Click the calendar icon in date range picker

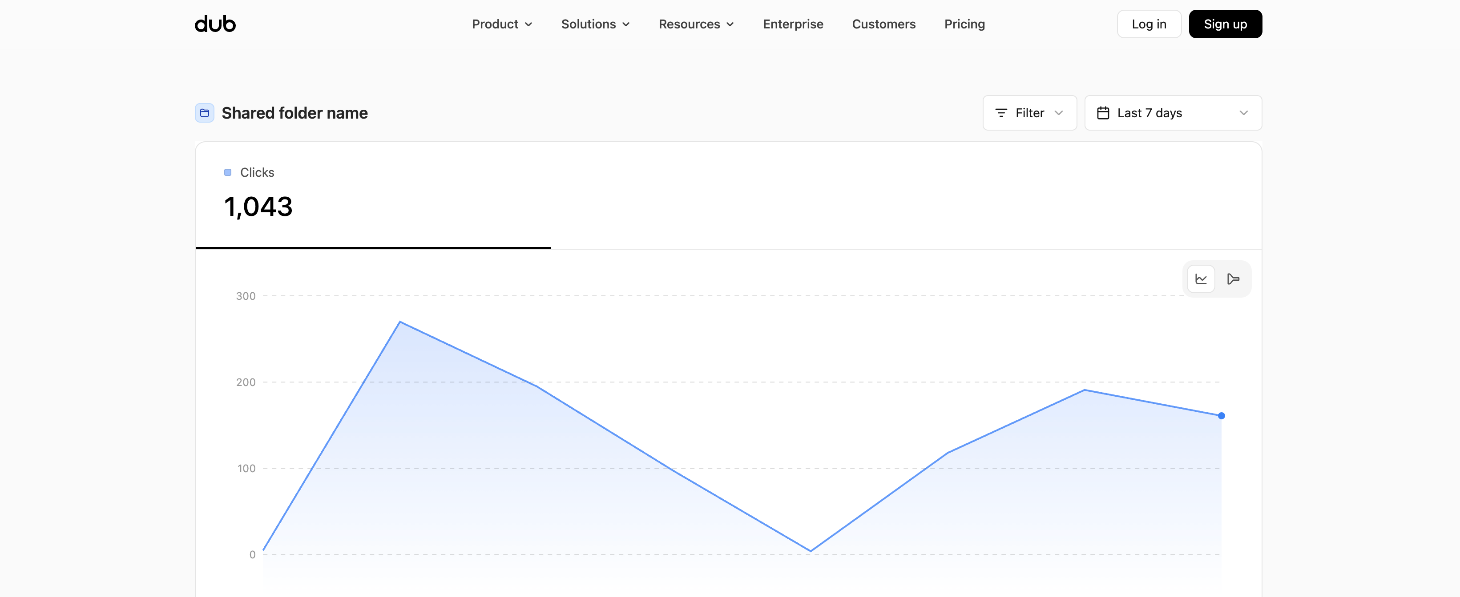coord(1104,113)
